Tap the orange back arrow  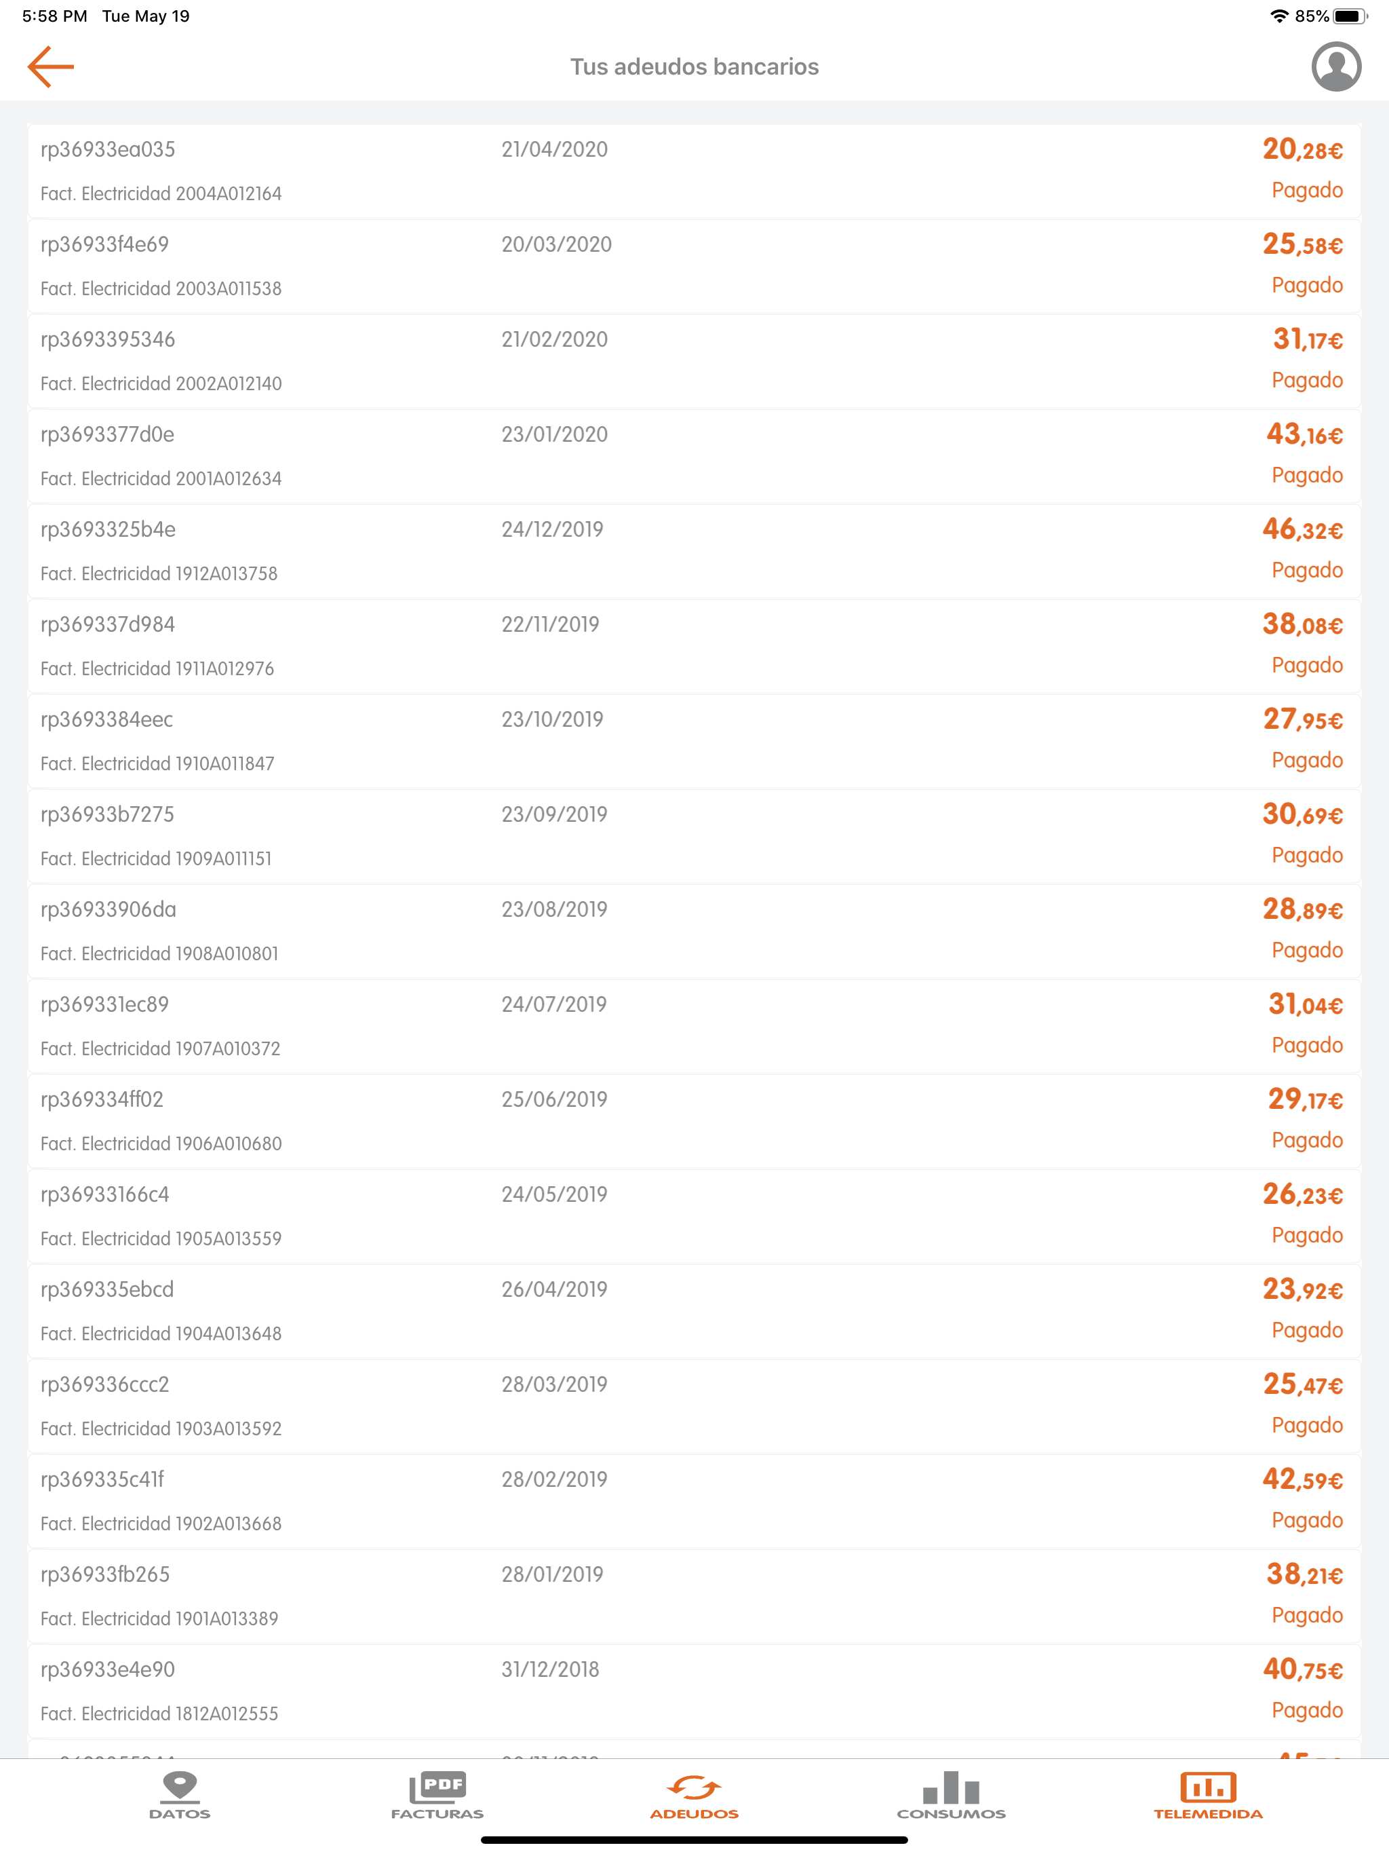(x=50, y=67)
